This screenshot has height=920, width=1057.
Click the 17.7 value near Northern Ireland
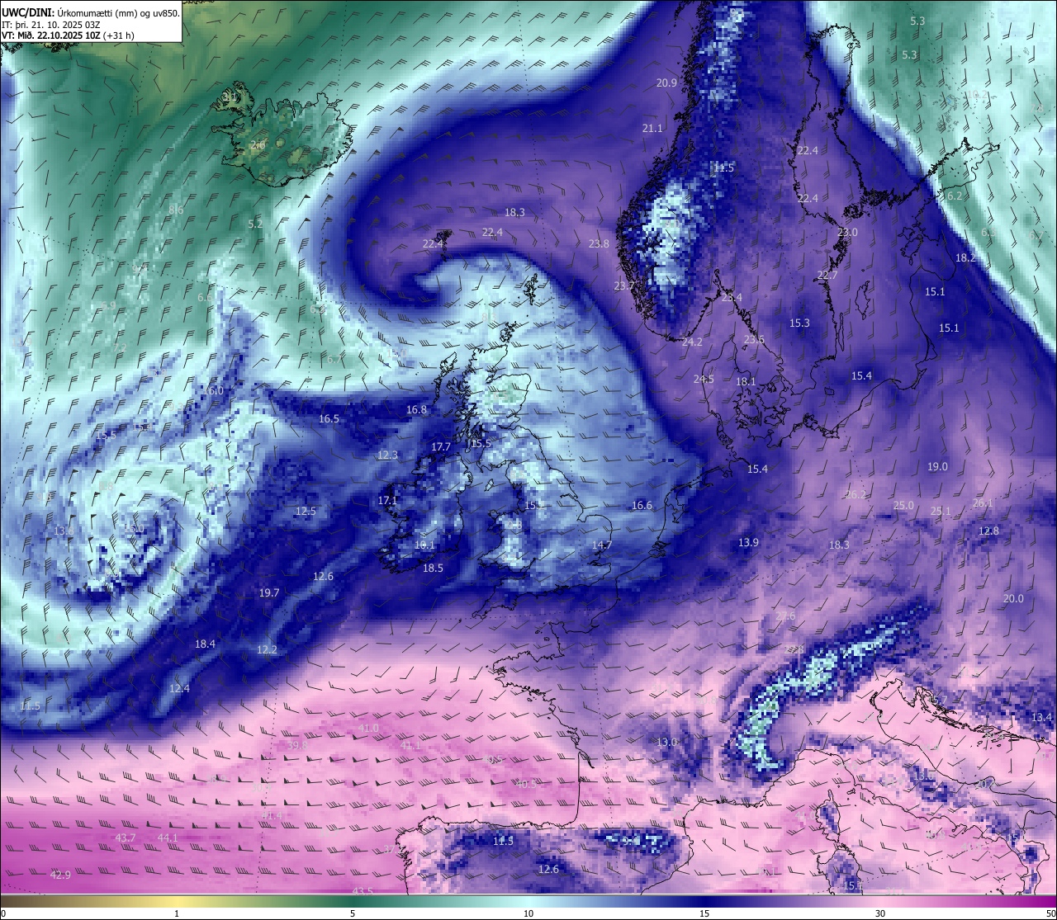pos(441,446)
